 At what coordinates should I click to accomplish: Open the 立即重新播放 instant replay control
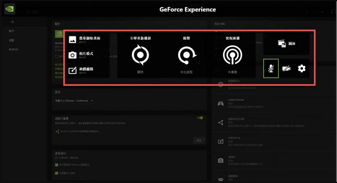pos(140,55)
